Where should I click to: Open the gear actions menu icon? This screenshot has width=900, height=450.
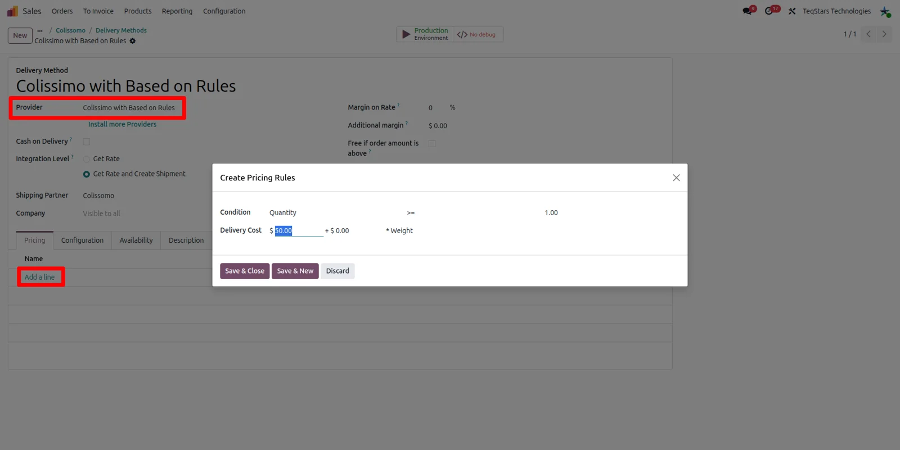coord(133,41)
